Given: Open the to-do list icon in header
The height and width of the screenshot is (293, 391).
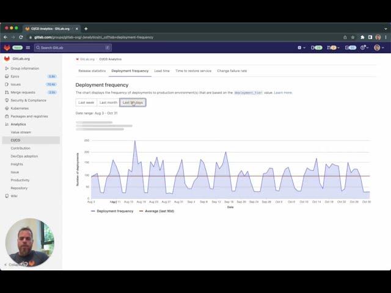Looking at the screenshot, I should click(351, 48).
